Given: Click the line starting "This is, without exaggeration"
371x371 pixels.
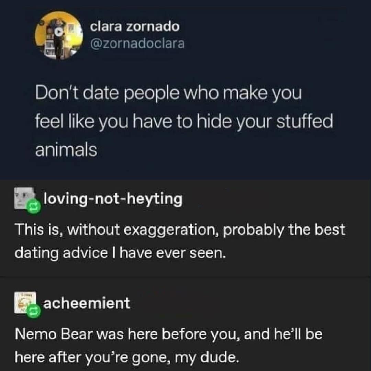Looking at the screenshot, I should 179,229.
